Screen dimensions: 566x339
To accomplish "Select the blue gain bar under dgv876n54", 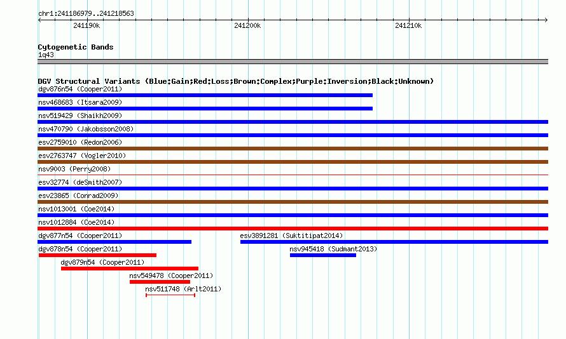I will 205,95.
